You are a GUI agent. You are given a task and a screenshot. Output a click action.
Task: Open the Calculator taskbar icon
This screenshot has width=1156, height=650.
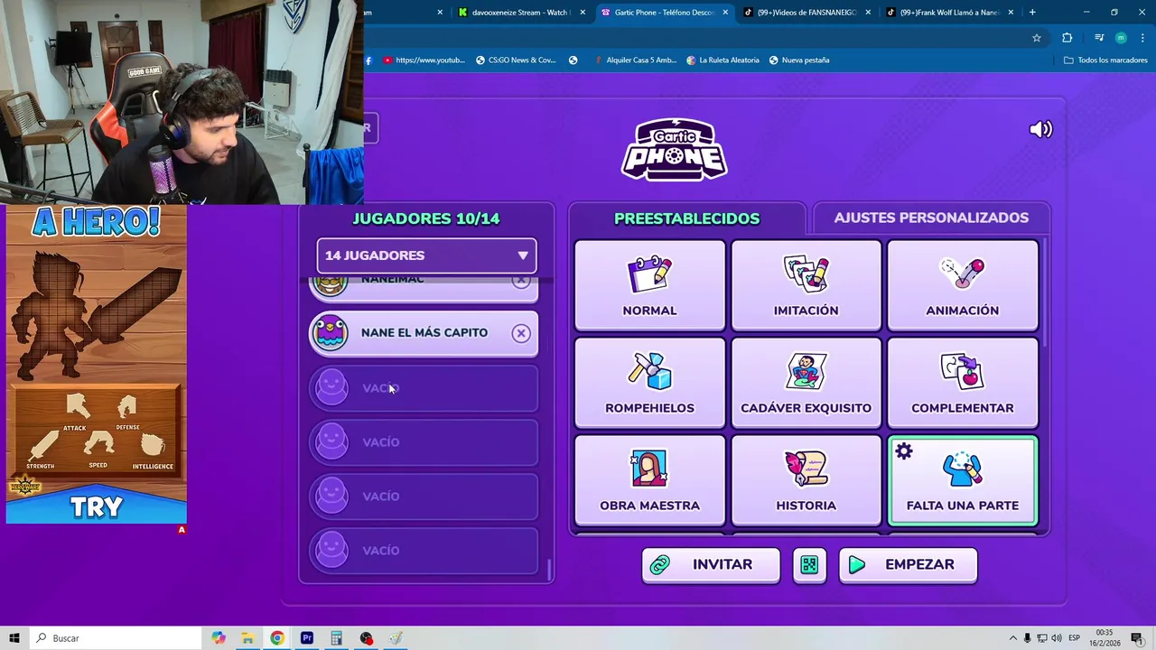(336, 638)
